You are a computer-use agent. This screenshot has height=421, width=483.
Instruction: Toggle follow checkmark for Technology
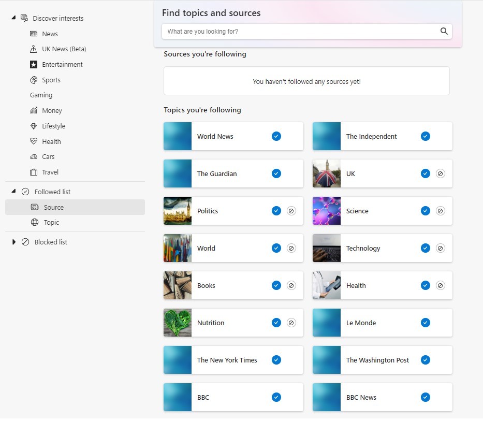426,248
